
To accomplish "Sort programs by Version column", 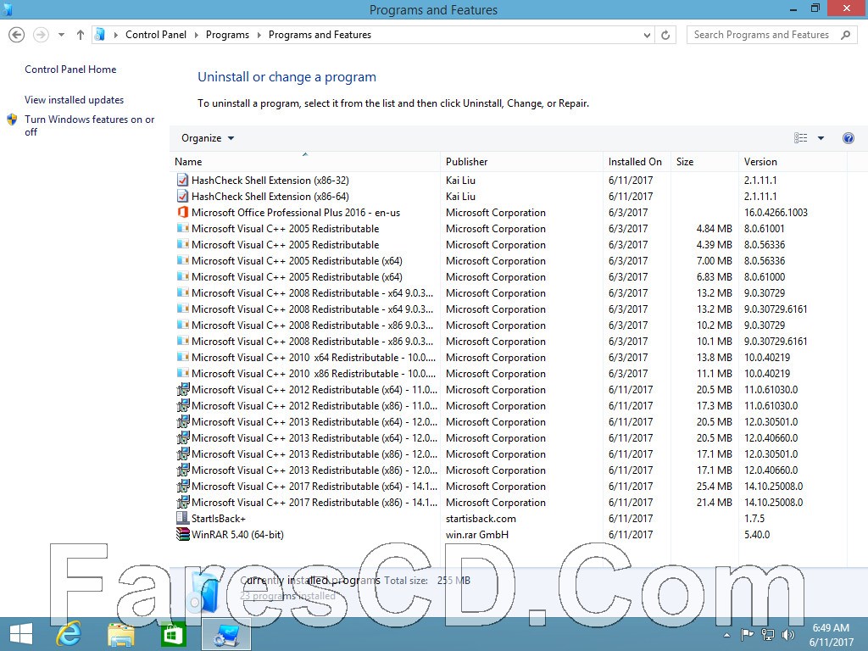I will click(x=760, y=162).
